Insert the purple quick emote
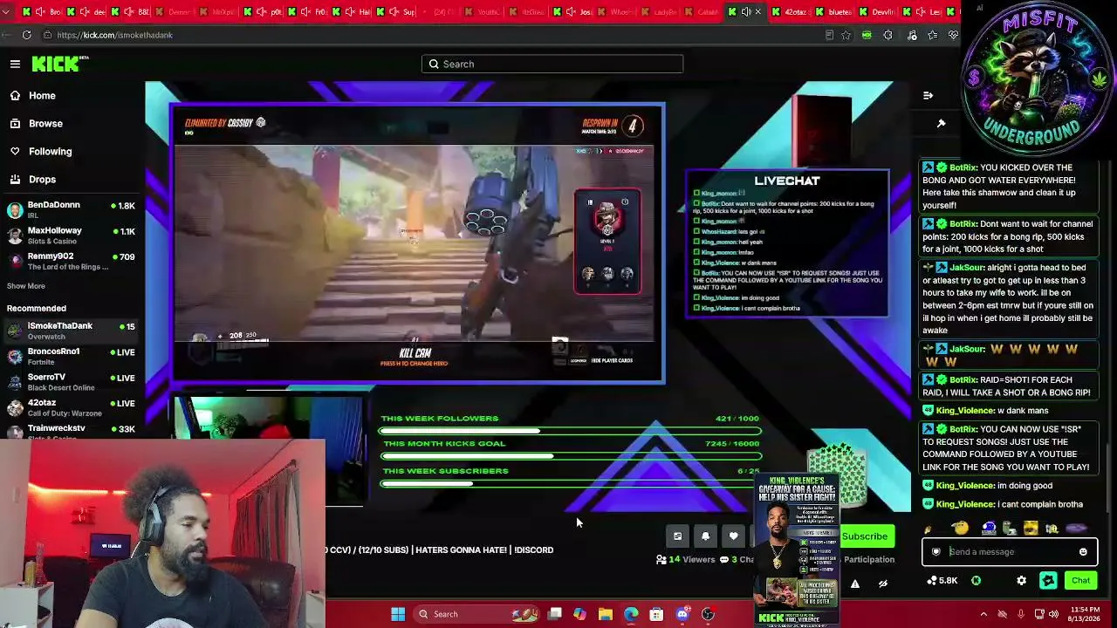The width and height of the screenshot is (1117, 628). tap(1076, 528)
